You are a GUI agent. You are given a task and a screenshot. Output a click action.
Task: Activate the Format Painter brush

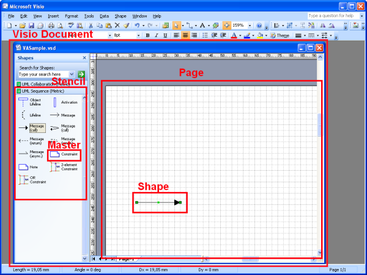coord(127,26)
